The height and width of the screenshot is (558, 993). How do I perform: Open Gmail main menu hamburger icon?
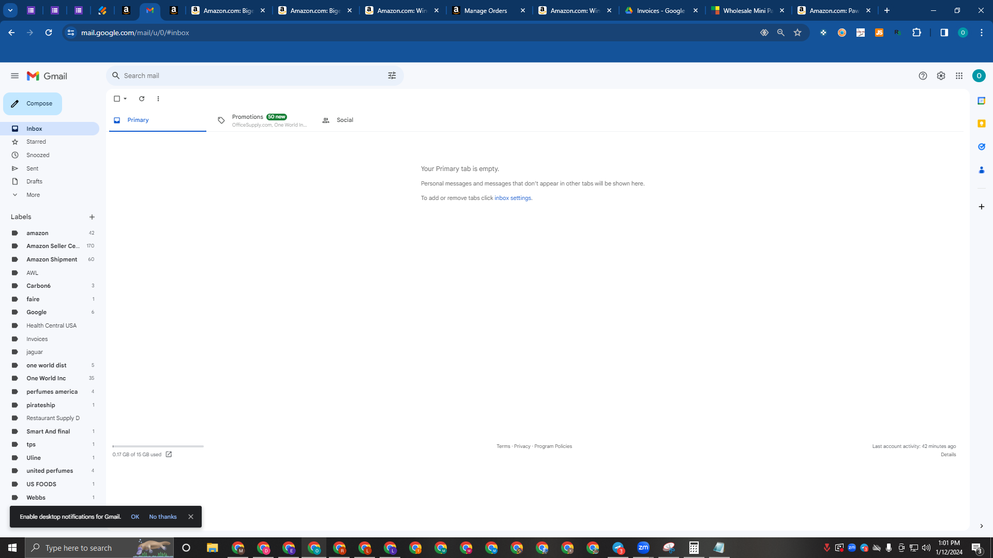coord(14,76)
